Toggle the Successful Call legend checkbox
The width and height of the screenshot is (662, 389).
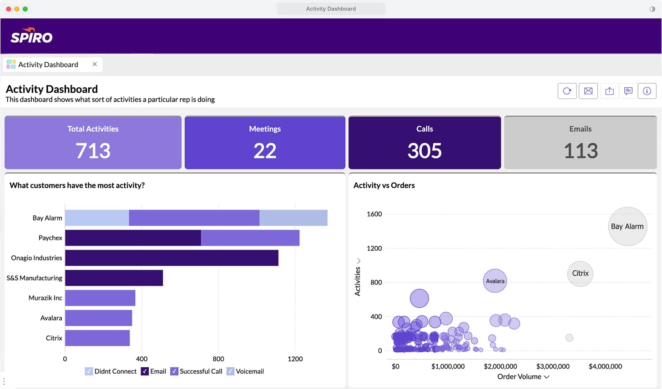pos(174,371)
